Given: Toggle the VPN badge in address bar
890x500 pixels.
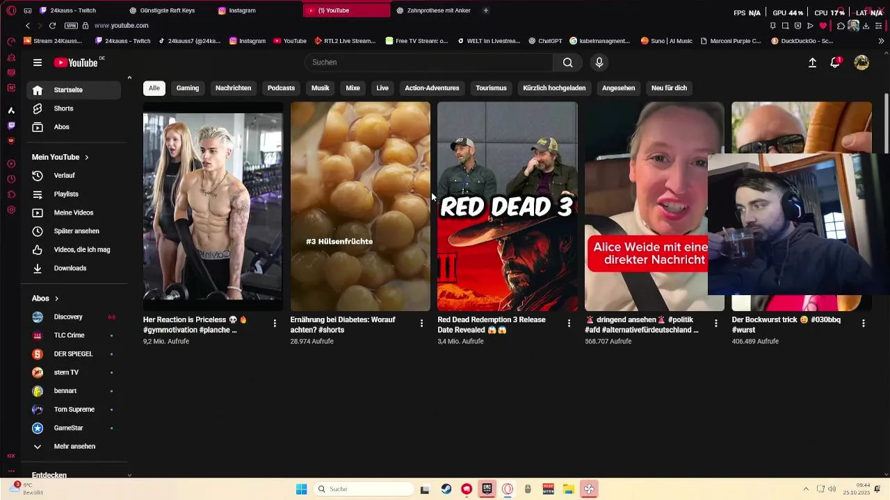Looking at the screenshot, I should pos(71,26).
